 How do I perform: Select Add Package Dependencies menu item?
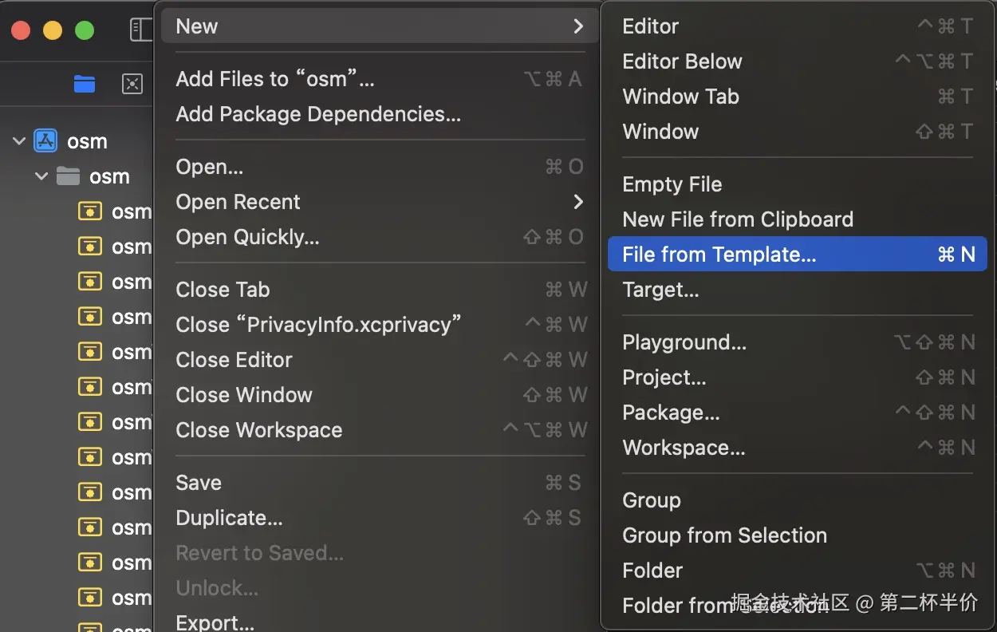318,114
